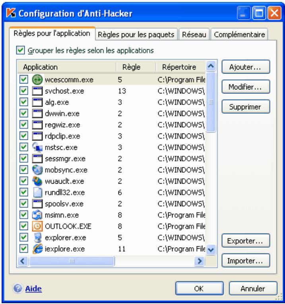Click the horizontal scrollbar right arrow

(200, 261)
